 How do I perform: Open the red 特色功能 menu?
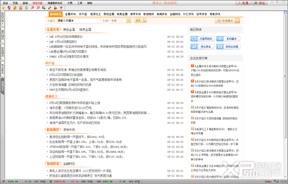pyautogui.click(x=37, y=3)
